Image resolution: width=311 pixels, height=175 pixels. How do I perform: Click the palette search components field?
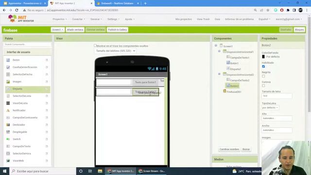point(27,44)
